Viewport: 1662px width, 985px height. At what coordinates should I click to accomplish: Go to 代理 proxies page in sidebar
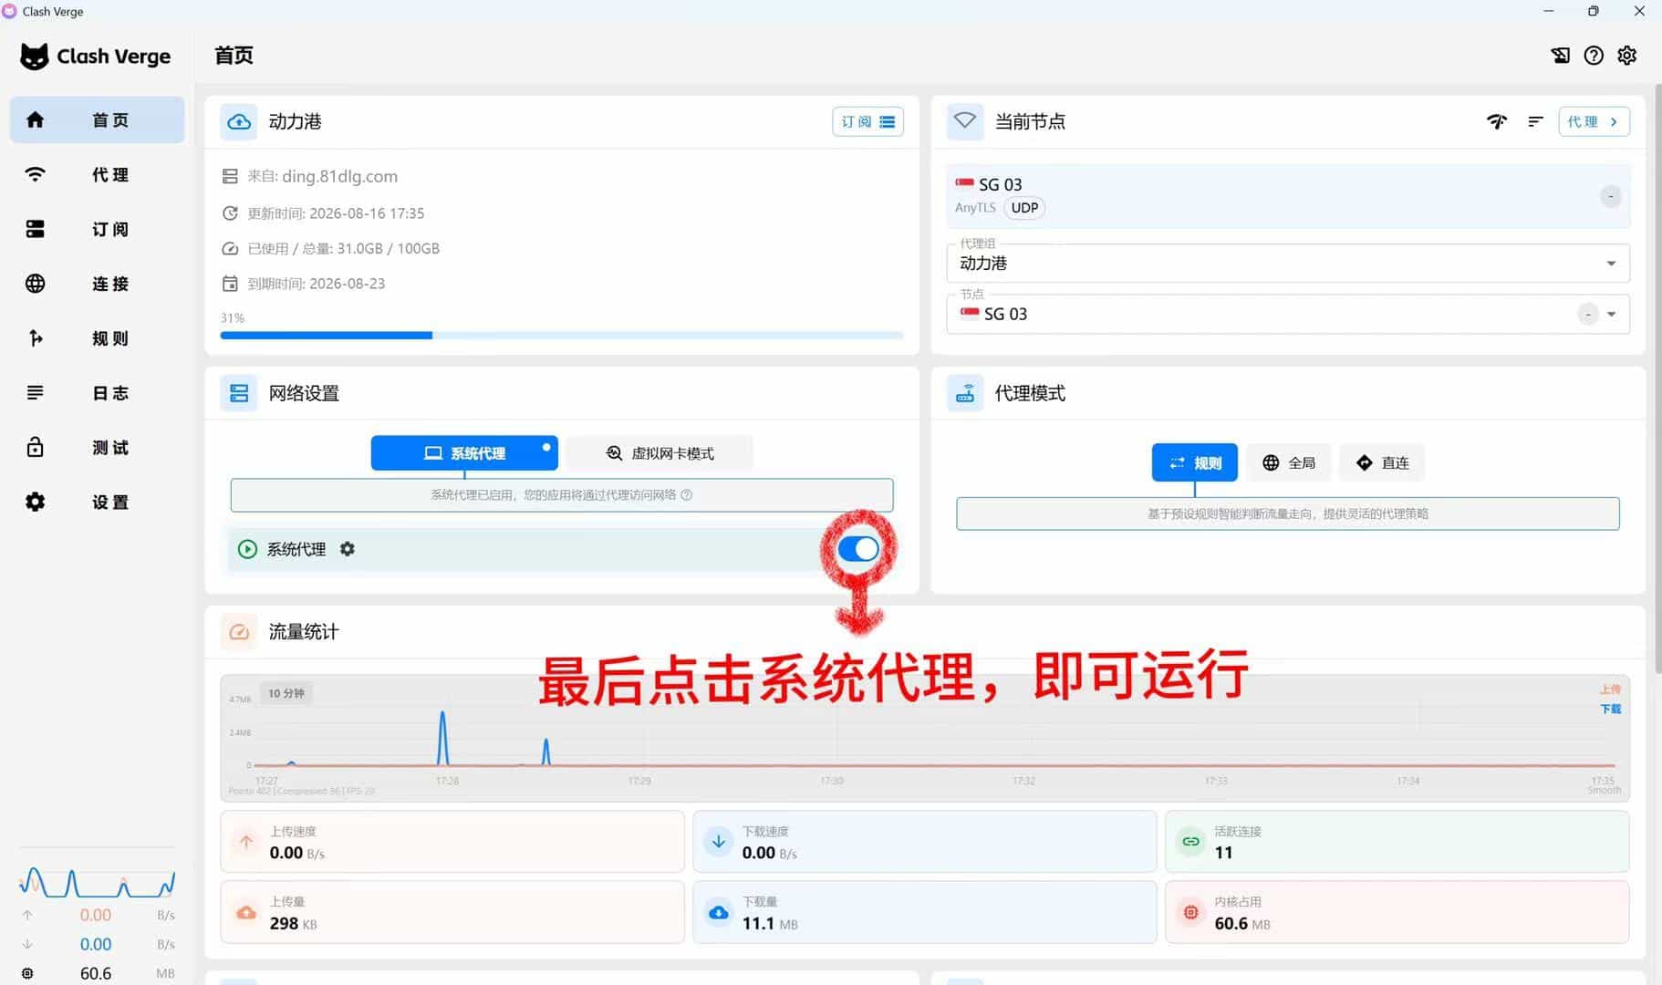tap(97, 174)
